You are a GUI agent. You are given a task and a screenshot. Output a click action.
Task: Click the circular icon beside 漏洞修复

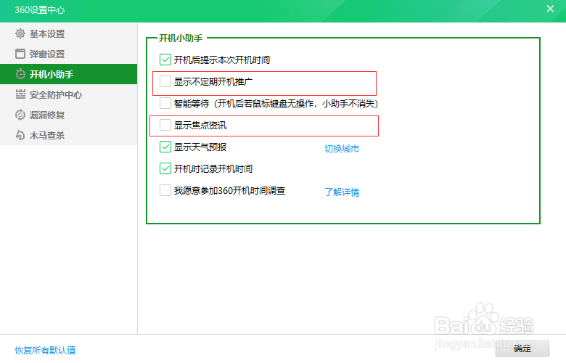[20, 115]
